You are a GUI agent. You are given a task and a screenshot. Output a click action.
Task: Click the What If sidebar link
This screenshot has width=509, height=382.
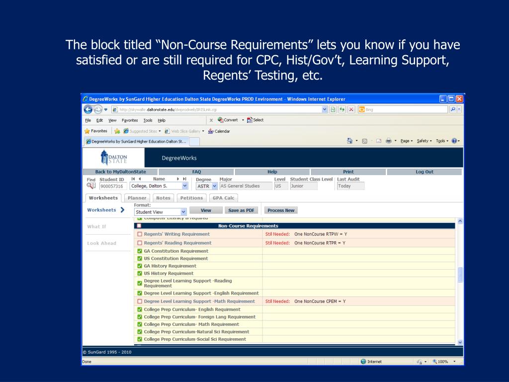[x=96, y=226]
